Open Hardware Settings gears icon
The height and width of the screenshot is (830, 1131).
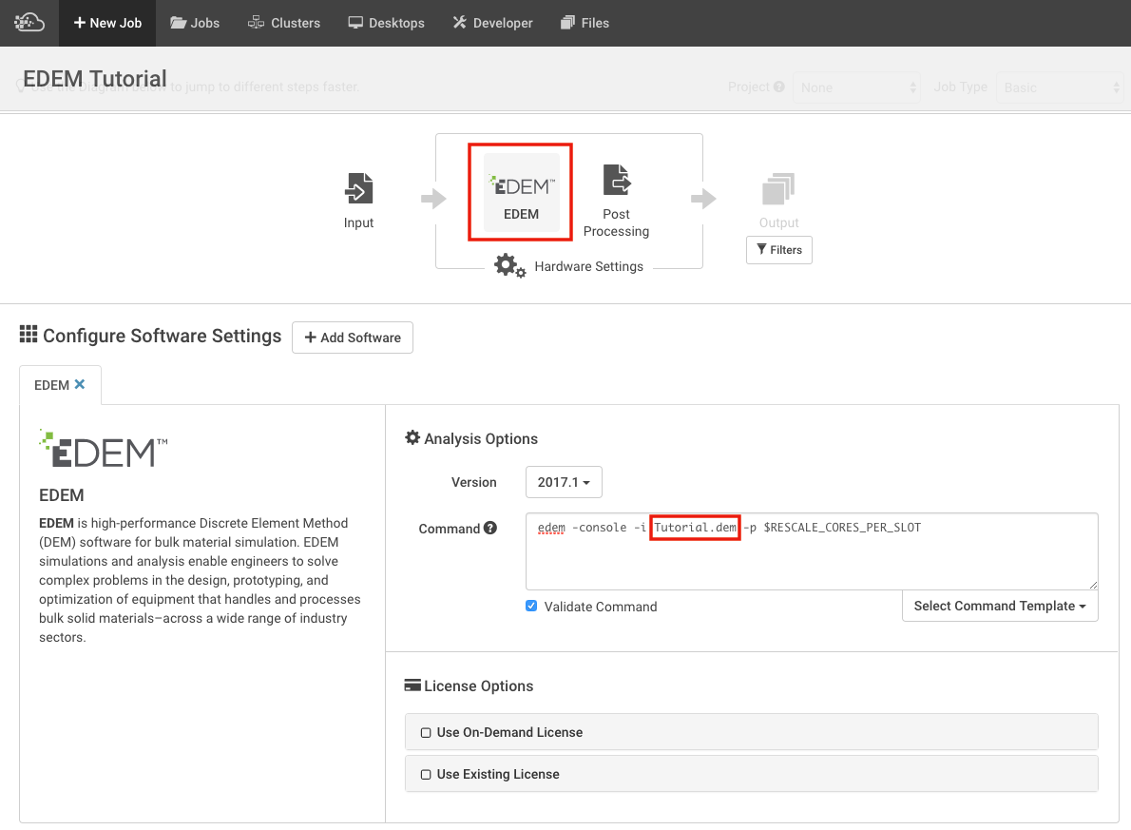(509, 265)
